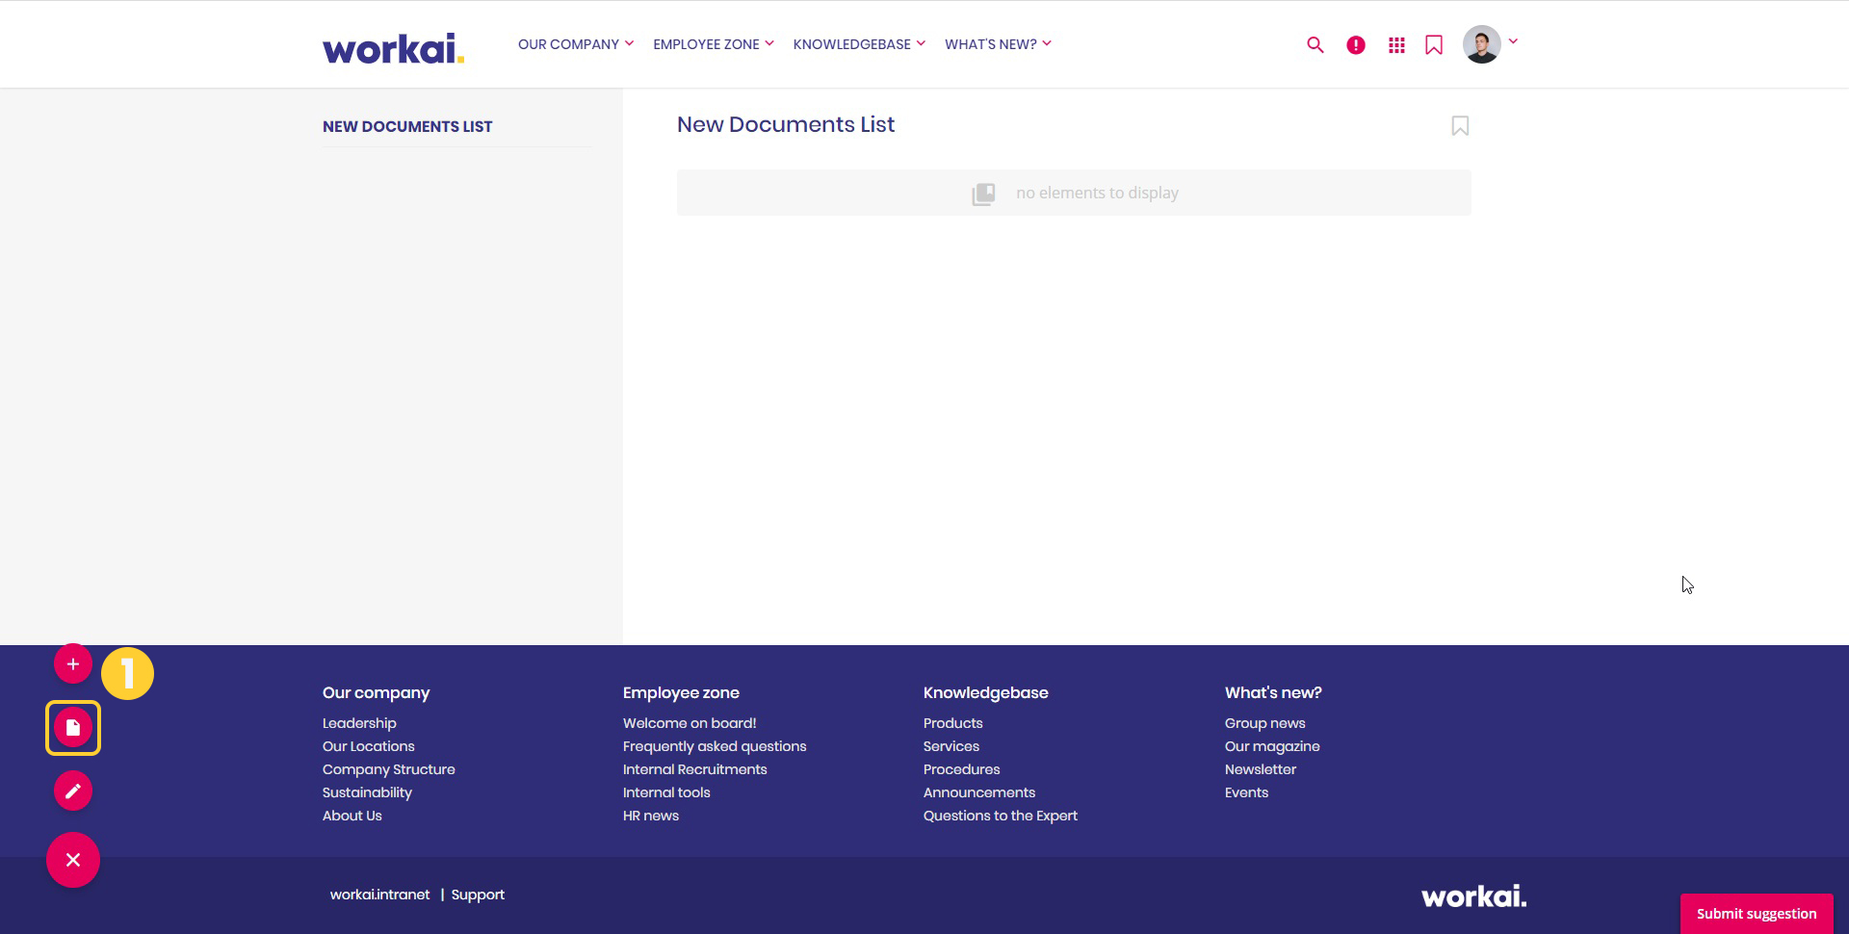Open the Sustainability footer link

[x=367, y=792]
